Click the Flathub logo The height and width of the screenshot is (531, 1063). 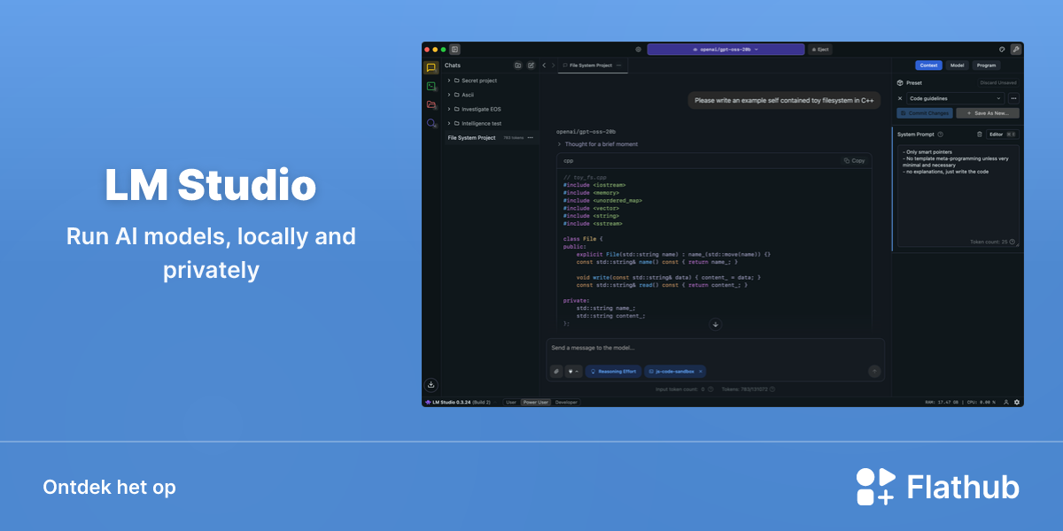click(937, 487)
